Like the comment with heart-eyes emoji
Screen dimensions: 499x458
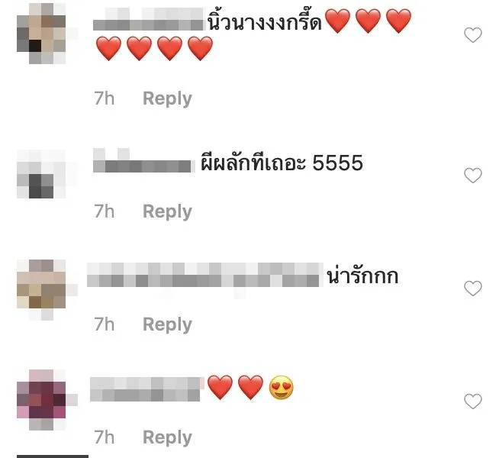[x=473, y=401]
